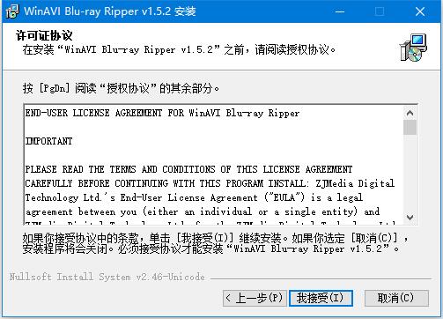The image size is (443, 319).
Task: Click the 按 [PgDn] 阅读 instruction text
Action: tap(121, 88)
